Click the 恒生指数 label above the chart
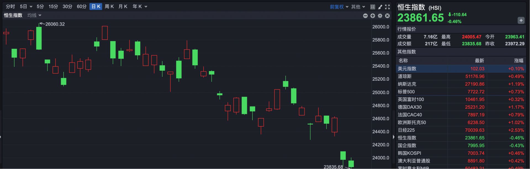The width and height of the screenshot is (530, 169). click(13, 15)
